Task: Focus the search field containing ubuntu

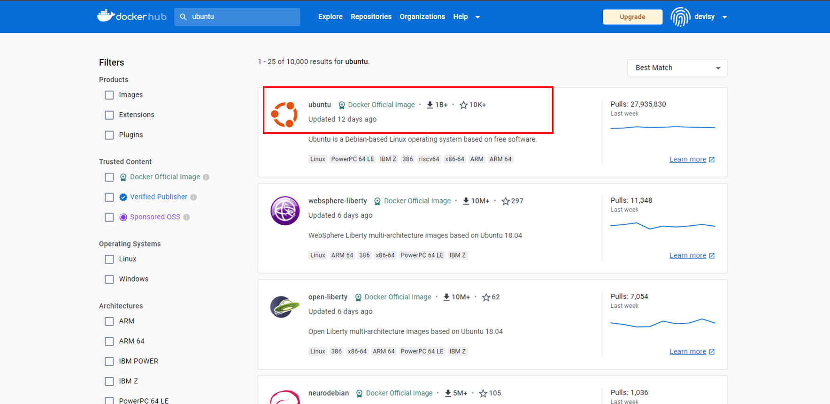Action: pyautogui.click(x=237, y=17)
